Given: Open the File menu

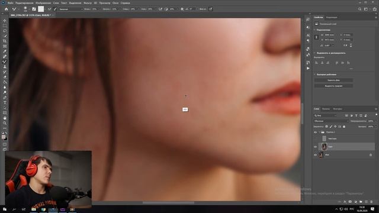Looking at the screenshot, I should point(10,3).
